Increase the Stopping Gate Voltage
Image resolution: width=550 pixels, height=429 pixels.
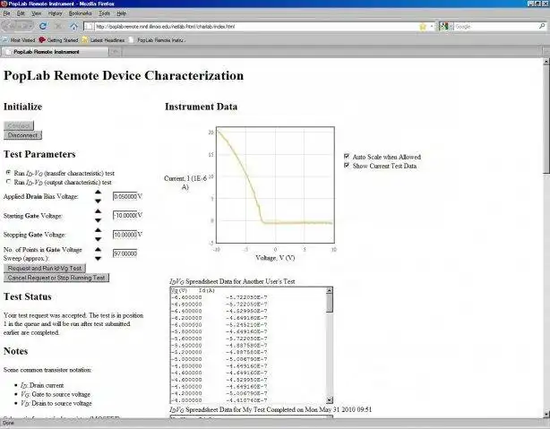click(98, 230)
